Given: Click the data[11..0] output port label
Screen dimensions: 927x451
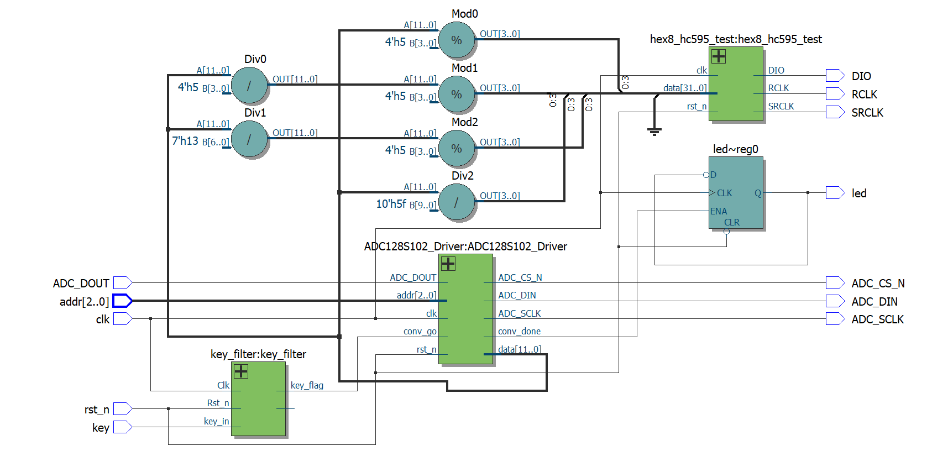Looking at the screenshot, I should (520, 349).
